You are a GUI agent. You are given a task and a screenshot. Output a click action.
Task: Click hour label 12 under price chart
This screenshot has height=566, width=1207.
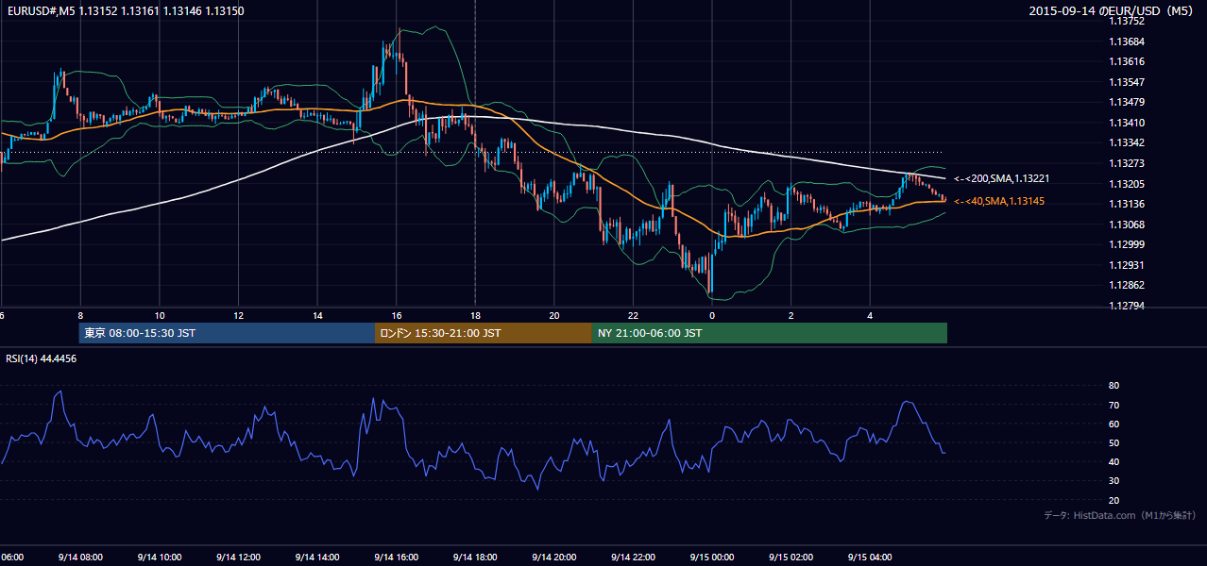(x=239, y=316)
